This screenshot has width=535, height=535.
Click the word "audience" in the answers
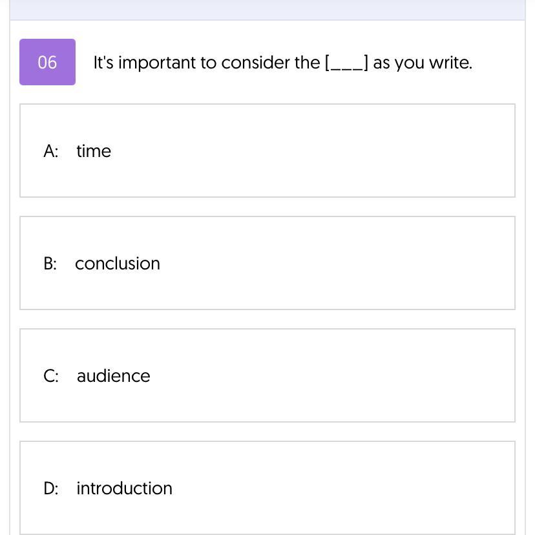click(113, 376)
